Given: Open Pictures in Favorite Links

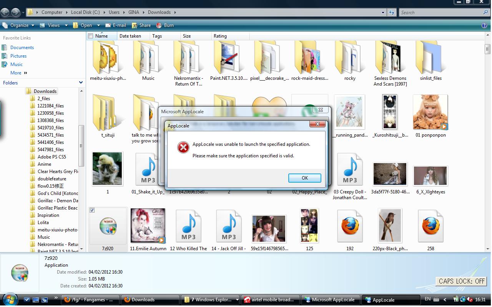Looking at the screenshot, I should point(18,56).
